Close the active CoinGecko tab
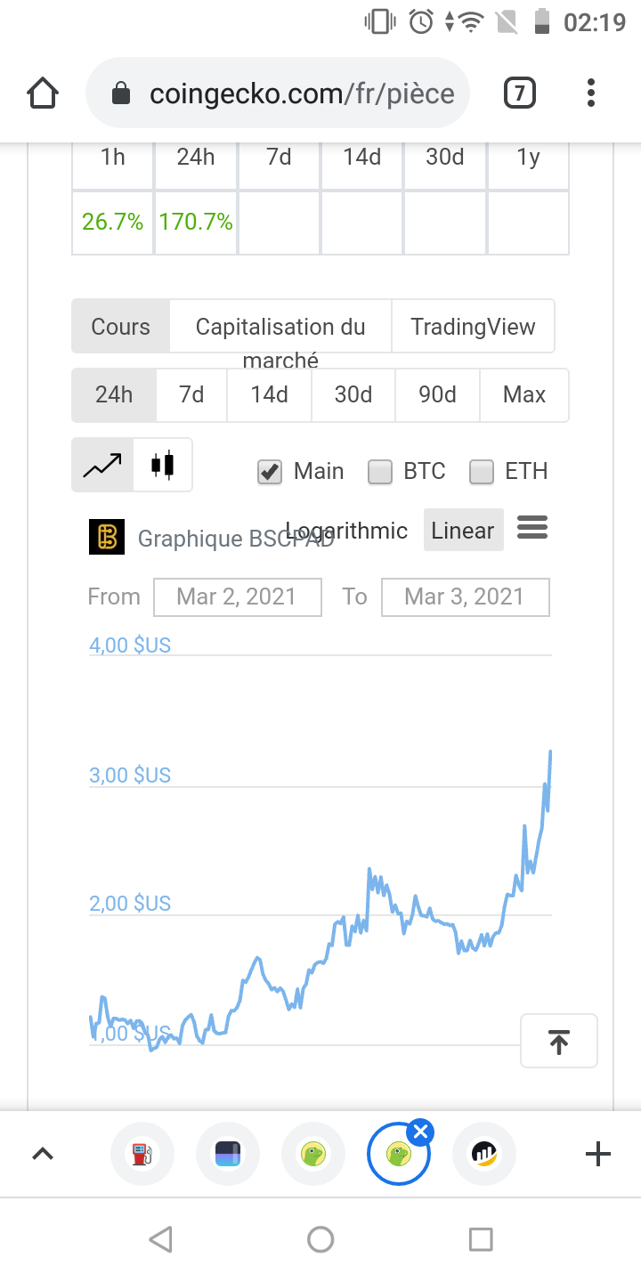The width and height of the screenshot is (641, 1282). point(421,1132)
